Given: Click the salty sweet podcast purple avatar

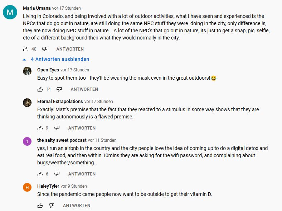Looking at the screenshot, I should coord(27,141).
